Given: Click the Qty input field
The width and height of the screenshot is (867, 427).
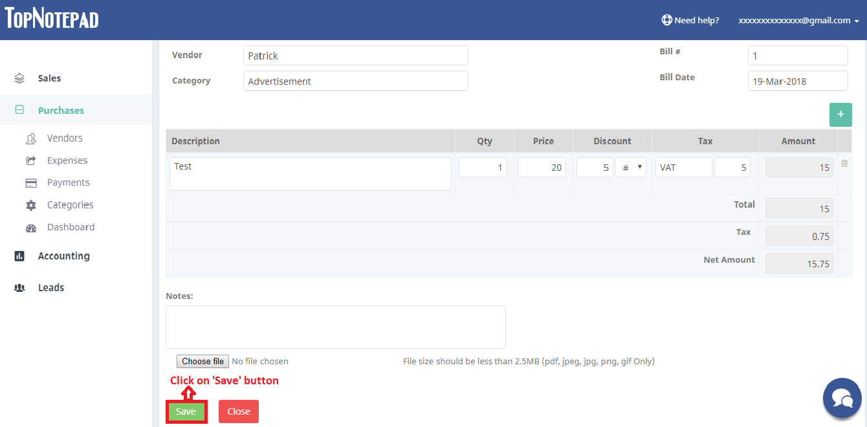Looking at the screenshot, I should pyautogui.click(x=483, y=168).
